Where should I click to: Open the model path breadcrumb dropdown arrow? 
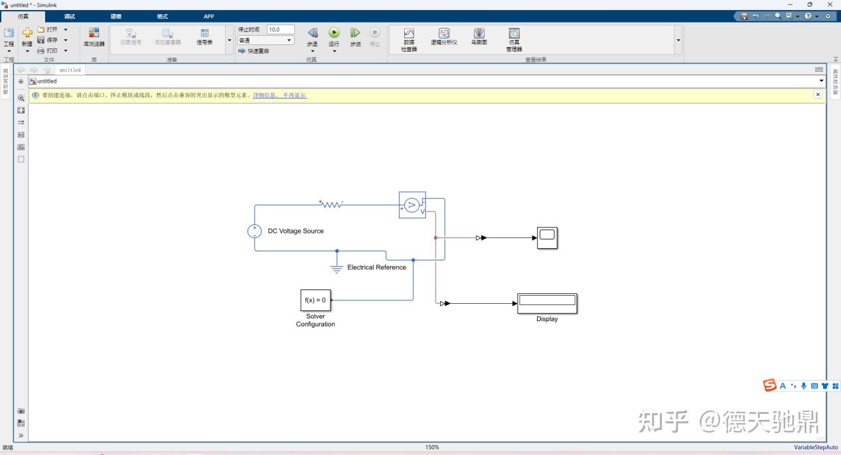tap(822, 82)
